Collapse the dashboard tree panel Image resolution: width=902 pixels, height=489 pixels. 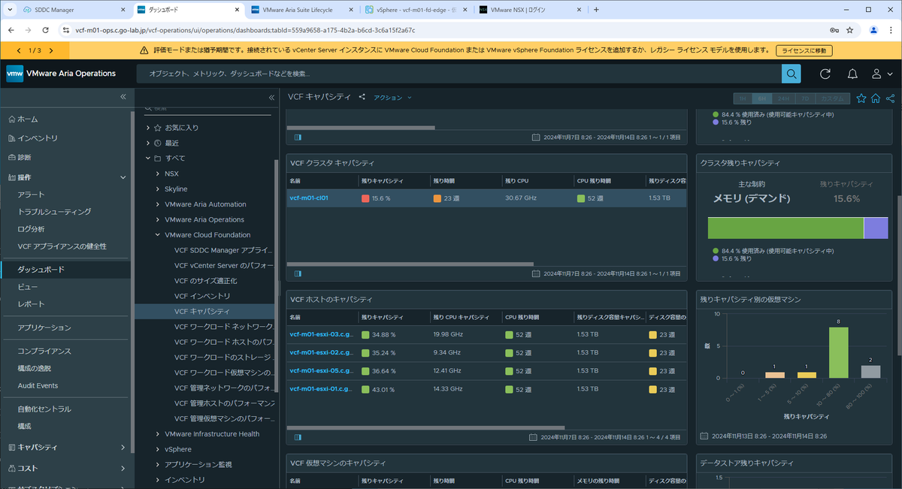(271, 97)
